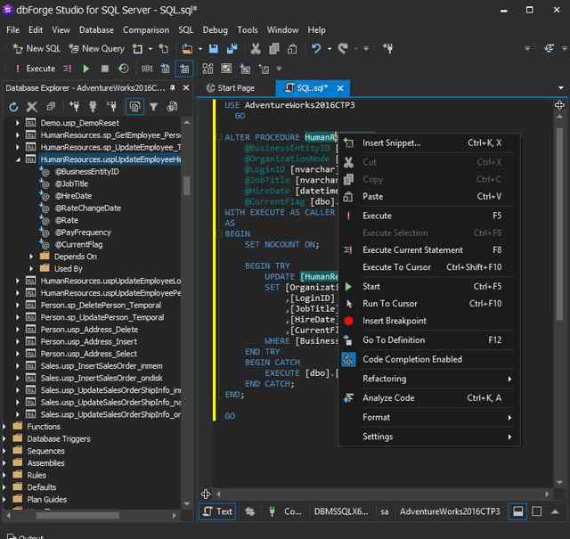This screenshot has width=570, height=539.
Task: Open the Refactoring submenu
Action: [x=429, y=379]
